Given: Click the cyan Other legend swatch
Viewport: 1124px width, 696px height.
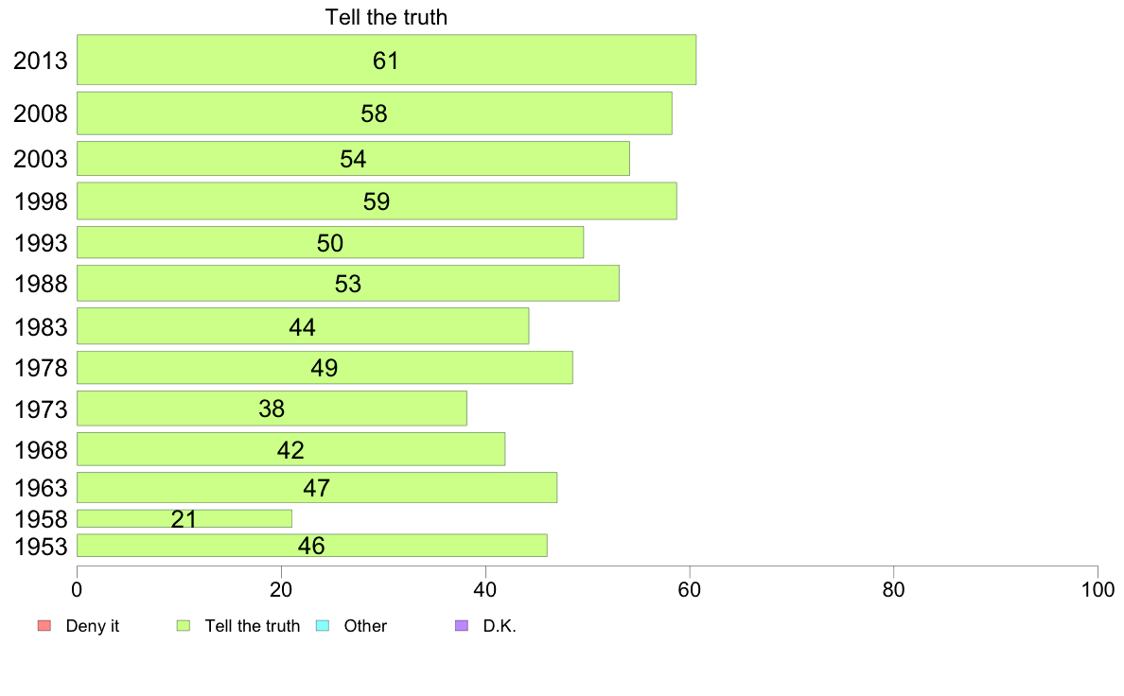Looking at the screenshot, I should [323, 626].
